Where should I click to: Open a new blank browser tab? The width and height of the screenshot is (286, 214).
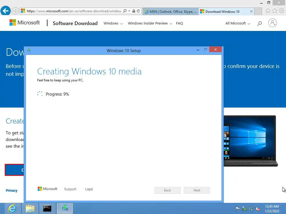pos(258,11)
